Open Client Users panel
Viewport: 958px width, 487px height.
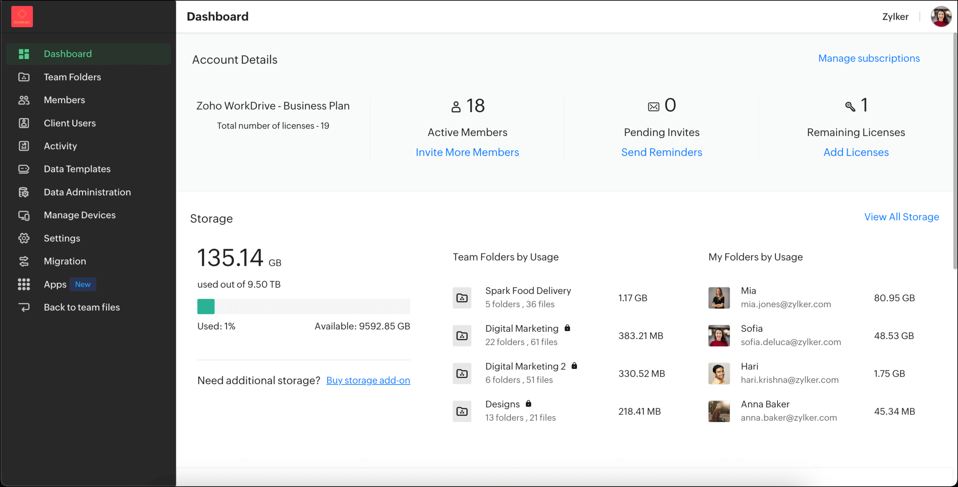pos(70,122)
